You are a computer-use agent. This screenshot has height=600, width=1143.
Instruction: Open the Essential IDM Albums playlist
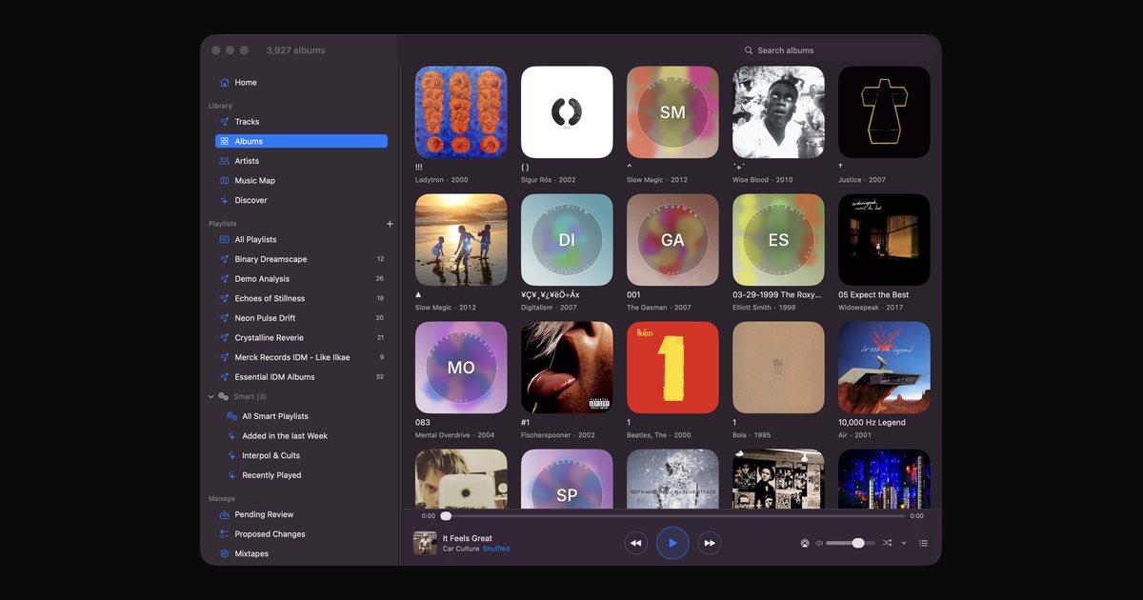(x=301, y=377)
